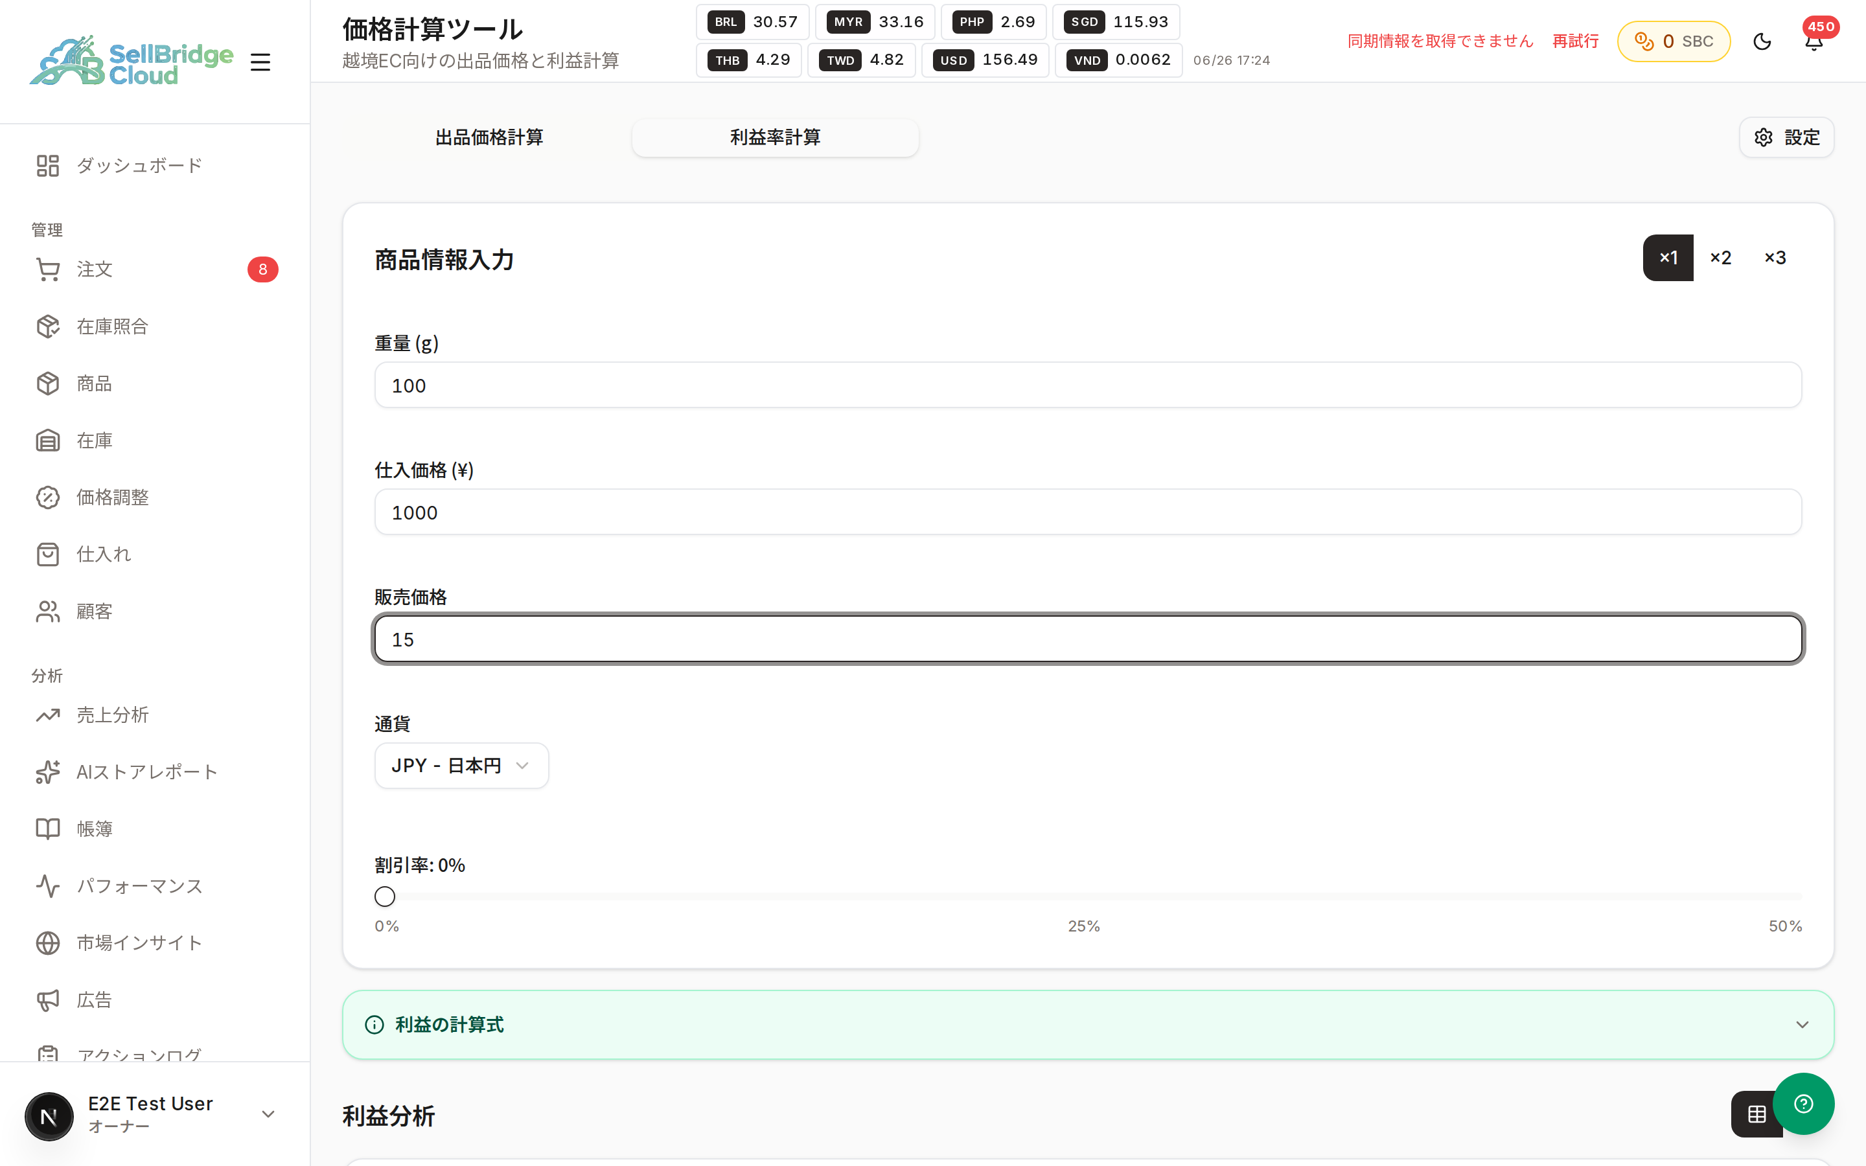Image resolution: width=1866 pixels, height=1166 pixels.
Task: Focus the 重量 (g) input field
Action: point(1088,385)
